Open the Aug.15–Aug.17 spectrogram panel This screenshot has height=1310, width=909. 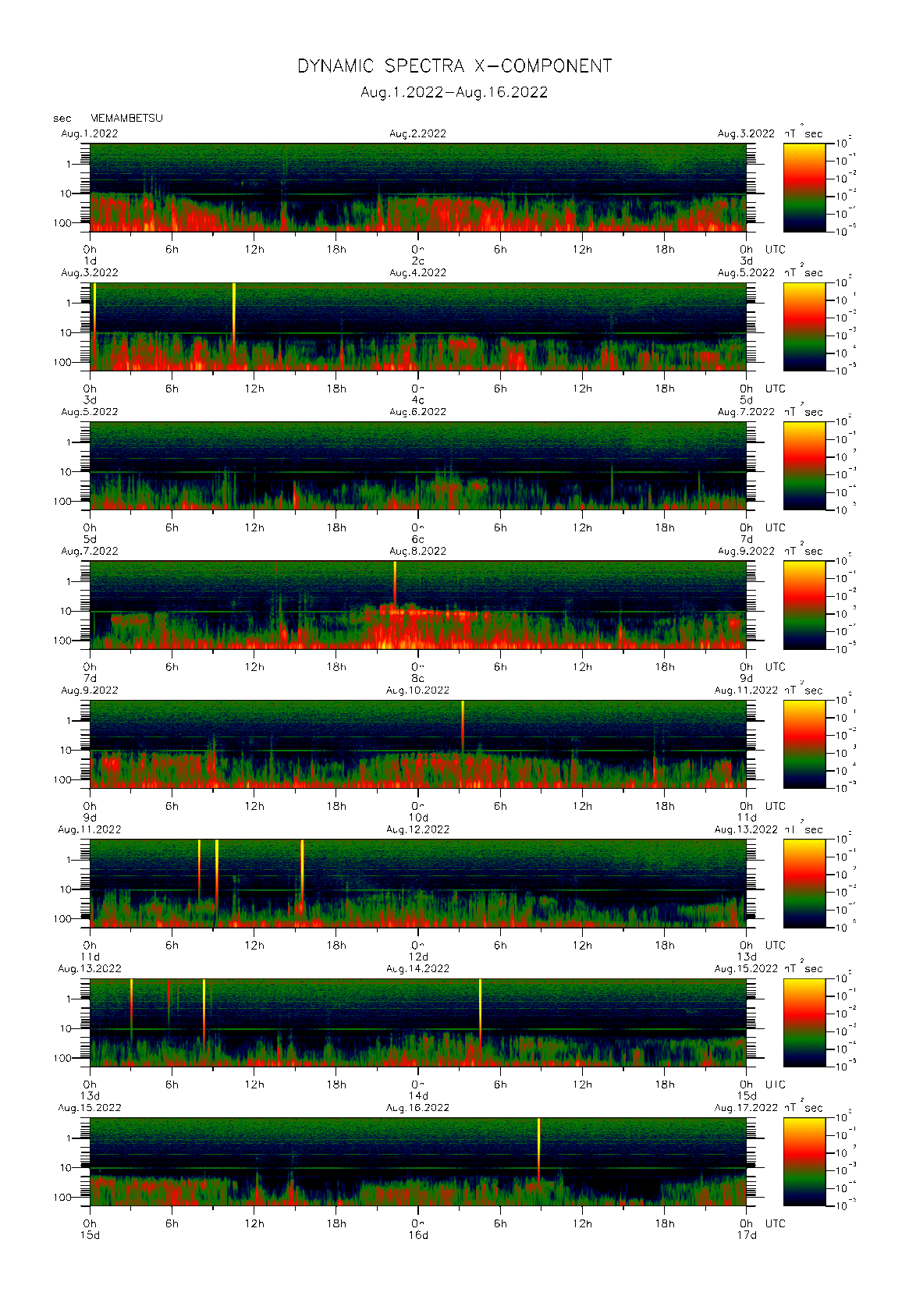click(x=418, y=1162)
